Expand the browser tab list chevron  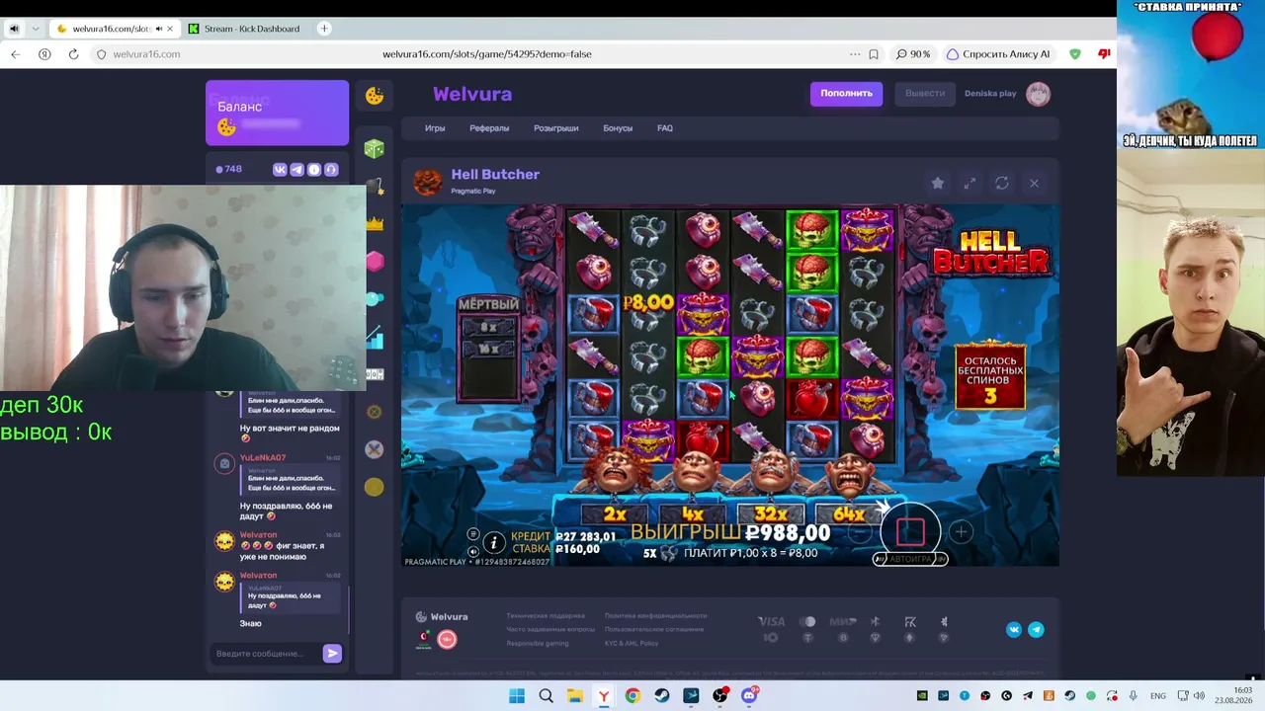coord(36,29)
